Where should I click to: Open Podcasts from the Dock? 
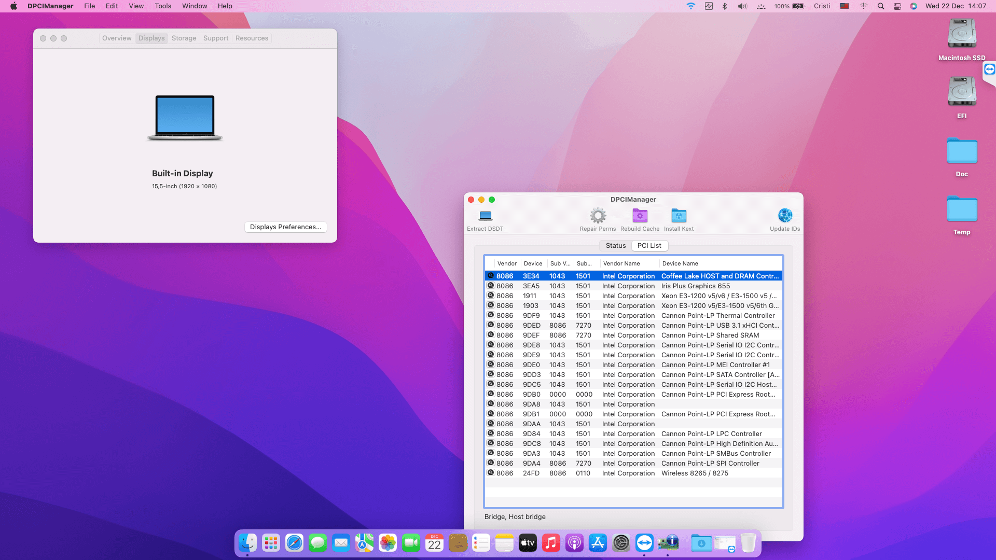[x=574, y=543]
